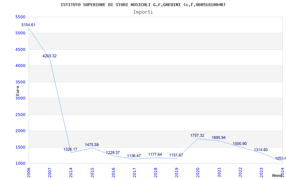Click the 1695.94 data label
This screenshot has width=286, height=179.
(218, 137)
